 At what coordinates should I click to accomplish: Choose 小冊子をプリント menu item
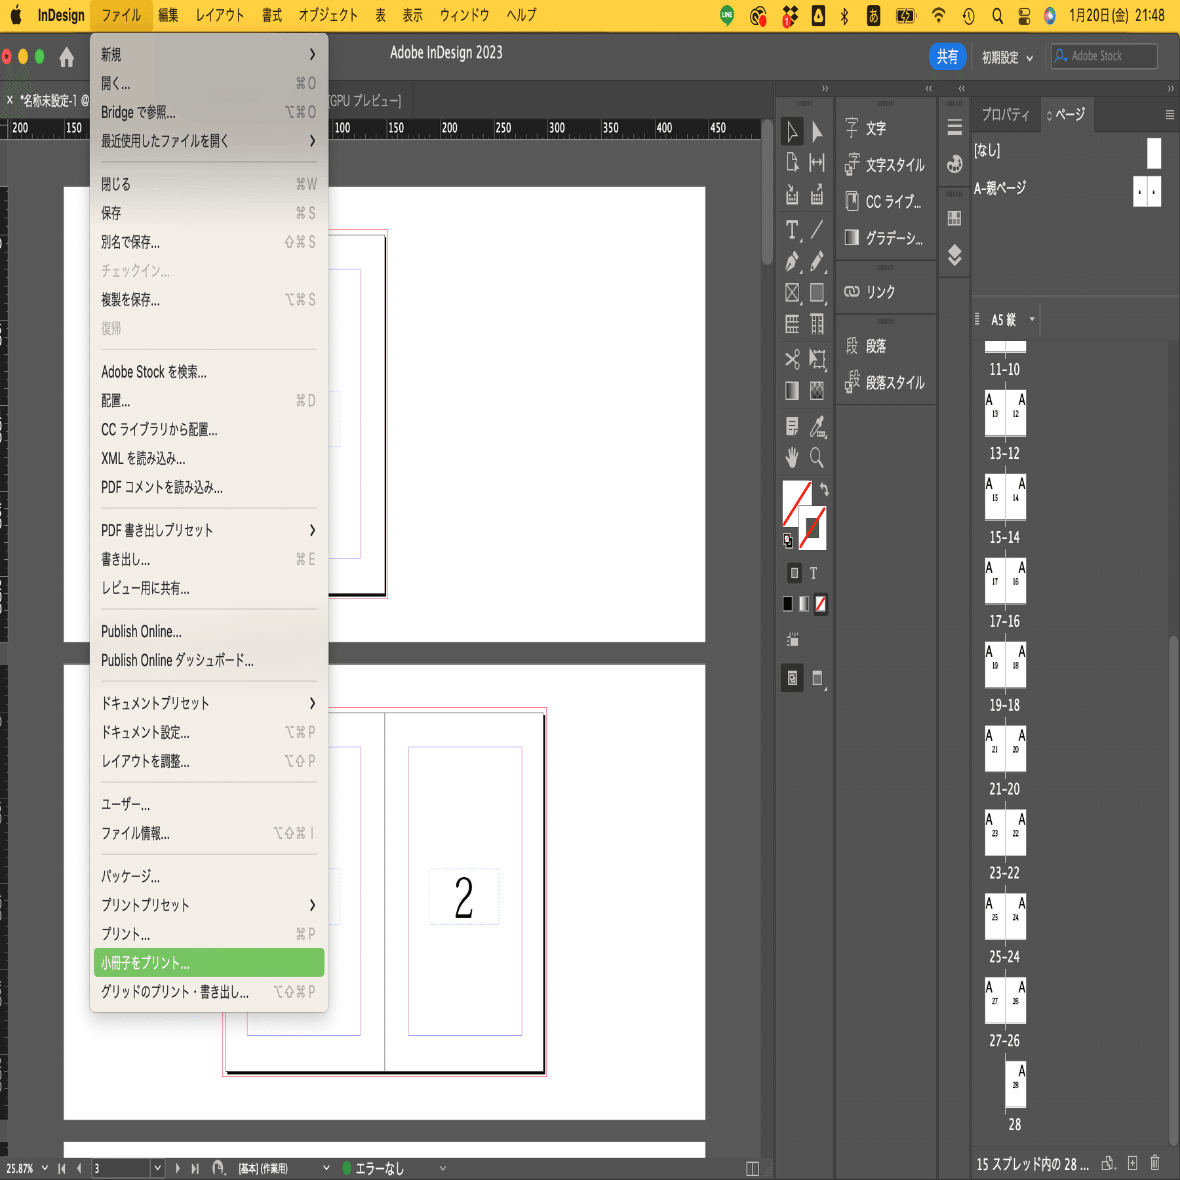[208, 962]
